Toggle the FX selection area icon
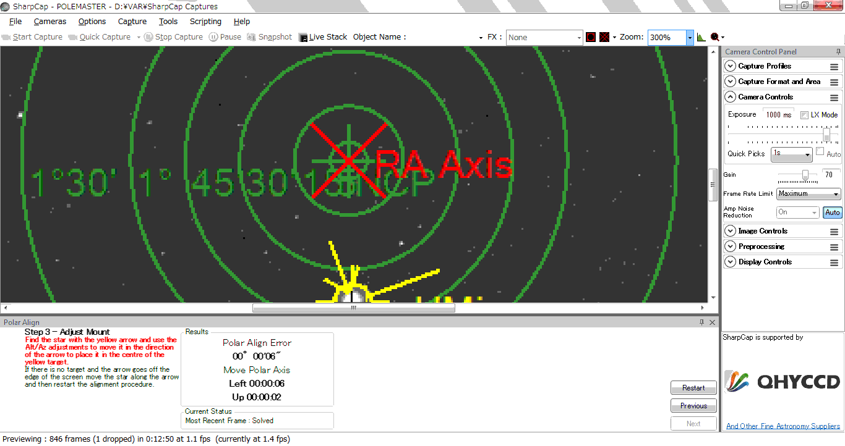 point(591,37)
